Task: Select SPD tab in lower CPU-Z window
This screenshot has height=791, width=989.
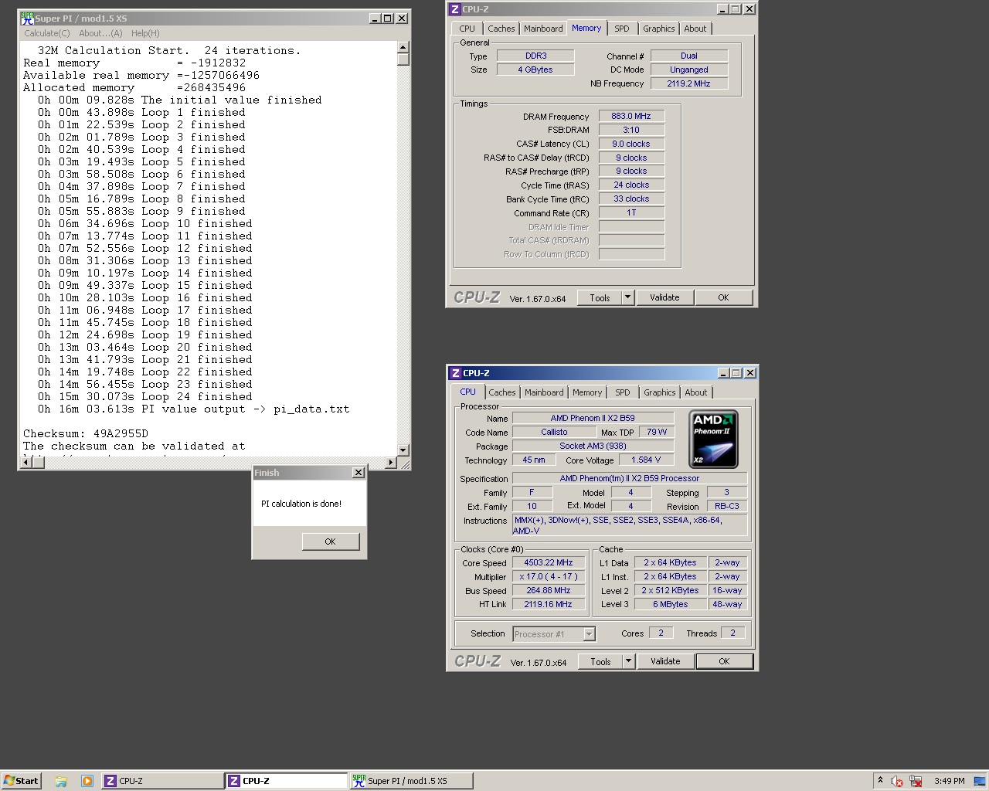Action: click(x=623, y=392)
